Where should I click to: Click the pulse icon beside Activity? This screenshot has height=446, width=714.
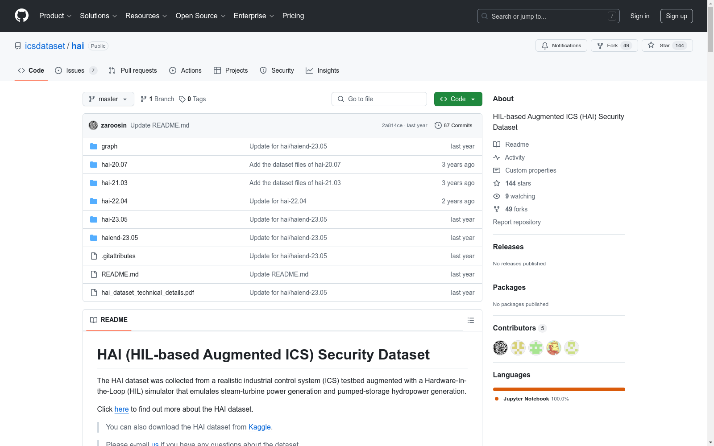click(497, 157)
